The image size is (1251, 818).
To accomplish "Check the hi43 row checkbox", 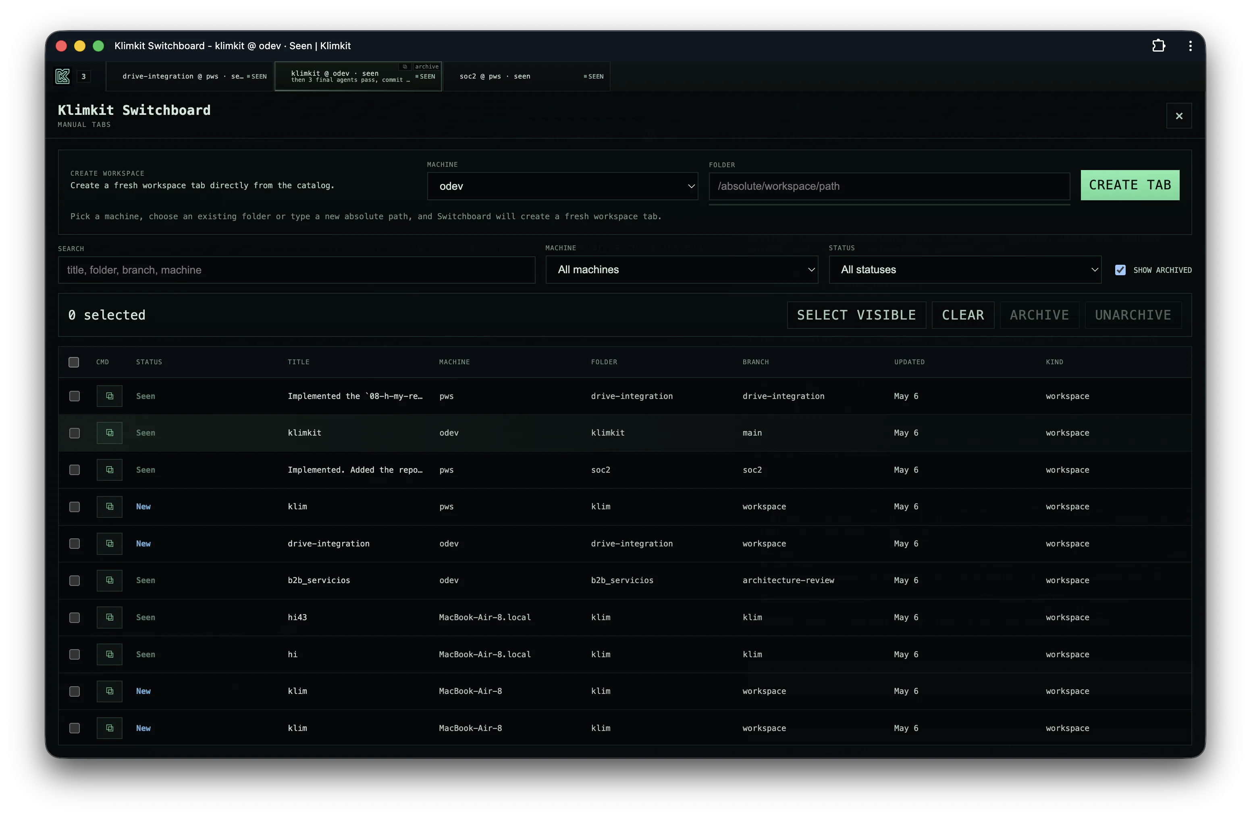I will pos(75,617).
